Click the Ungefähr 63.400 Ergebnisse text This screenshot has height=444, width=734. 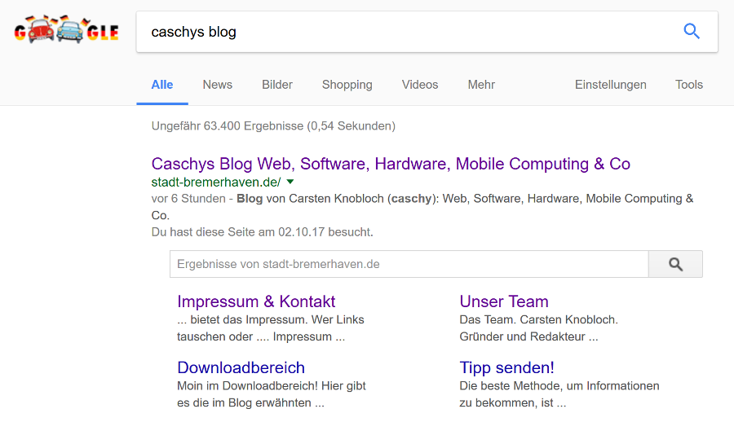pos(273,126)
